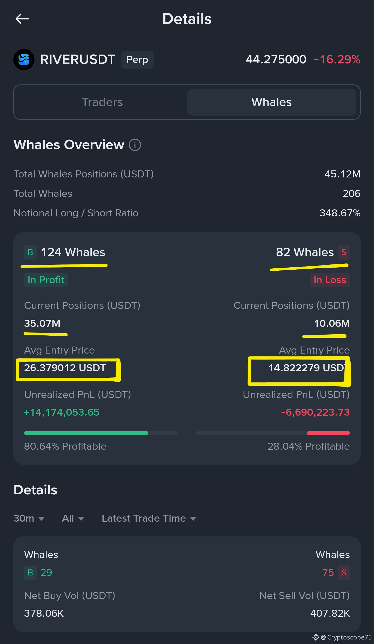Tap the +14,174,053.65 unrealized PnL

click(x=62, y=412)
